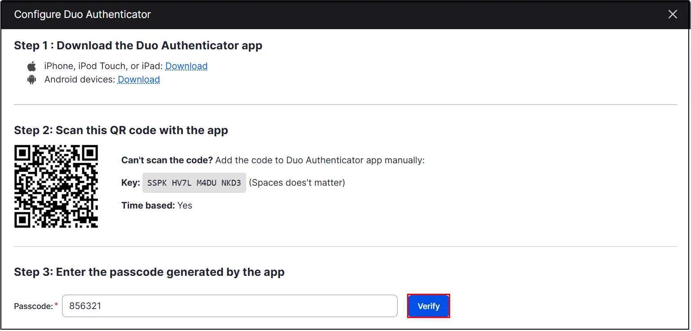Image resolution: width=691 pixels, height=331 pixels.
Task: Click the Android robot icon
Action: 31,80
